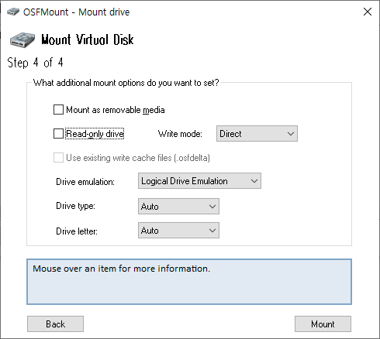The height and width of the screenshot is (339, 380).
Task: Click the 'Step 4 of 4' text
Action: click(x=35, y=63)
